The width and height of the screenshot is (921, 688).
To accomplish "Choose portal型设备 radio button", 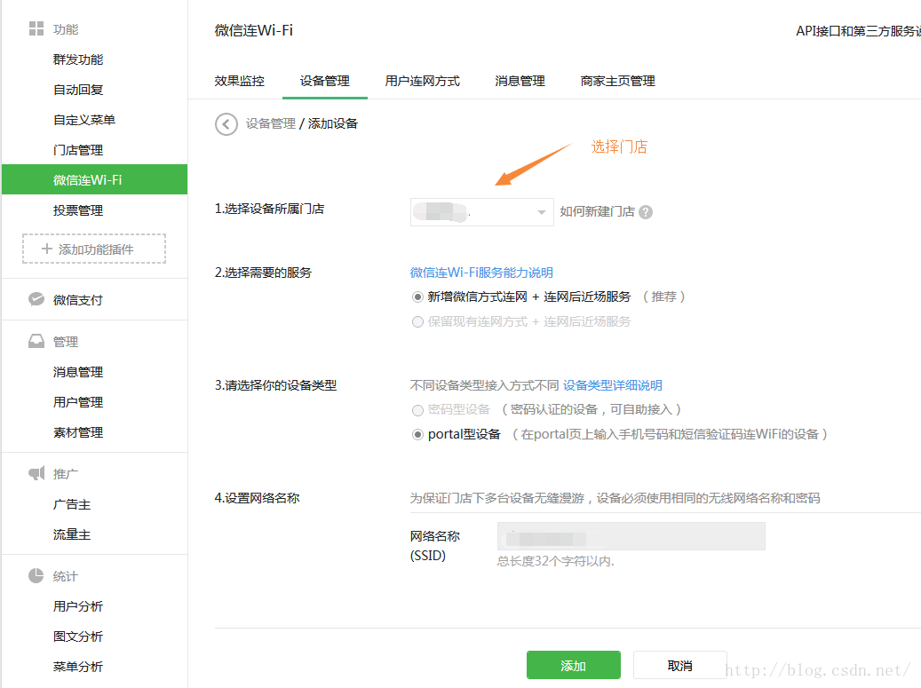I will (x=417, y=434).
